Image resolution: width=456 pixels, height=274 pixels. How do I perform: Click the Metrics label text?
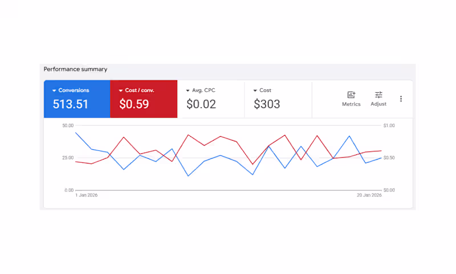tap(351, 104)
